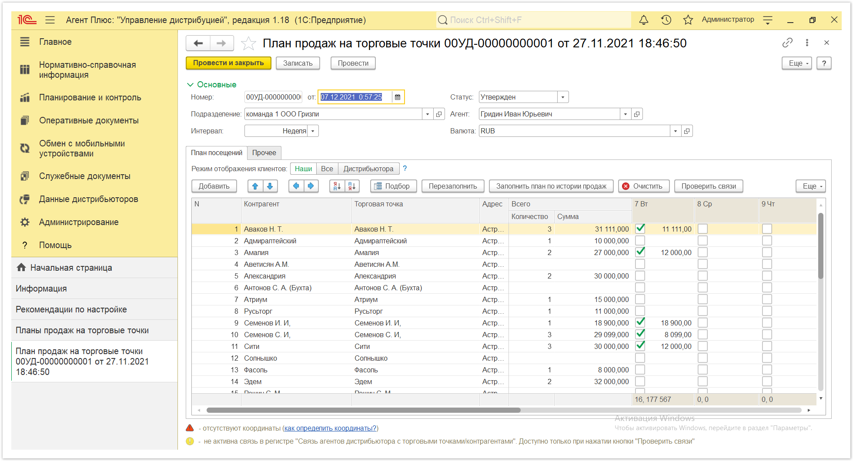Collapse the Основные section

coord(212,84)
